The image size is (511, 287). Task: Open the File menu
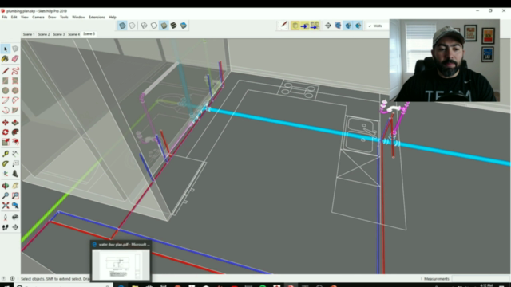pos(4,17)
